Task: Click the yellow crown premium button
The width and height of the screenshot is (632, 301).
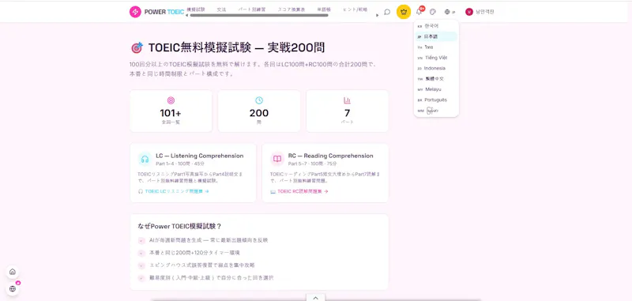Action: (404, 12)
